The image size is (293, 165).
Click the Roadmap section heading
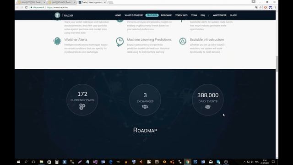[145, 130]
